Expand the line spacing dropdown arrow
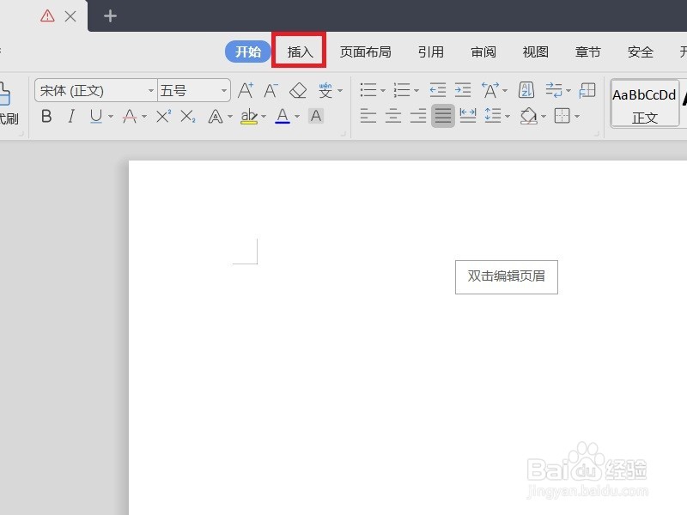Image resolution: width=687 pixels, height=515 pixels. point(508,117)
